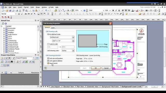Click the Search Products input field
Screen dimensions: 166x93
tap(24, 58)
